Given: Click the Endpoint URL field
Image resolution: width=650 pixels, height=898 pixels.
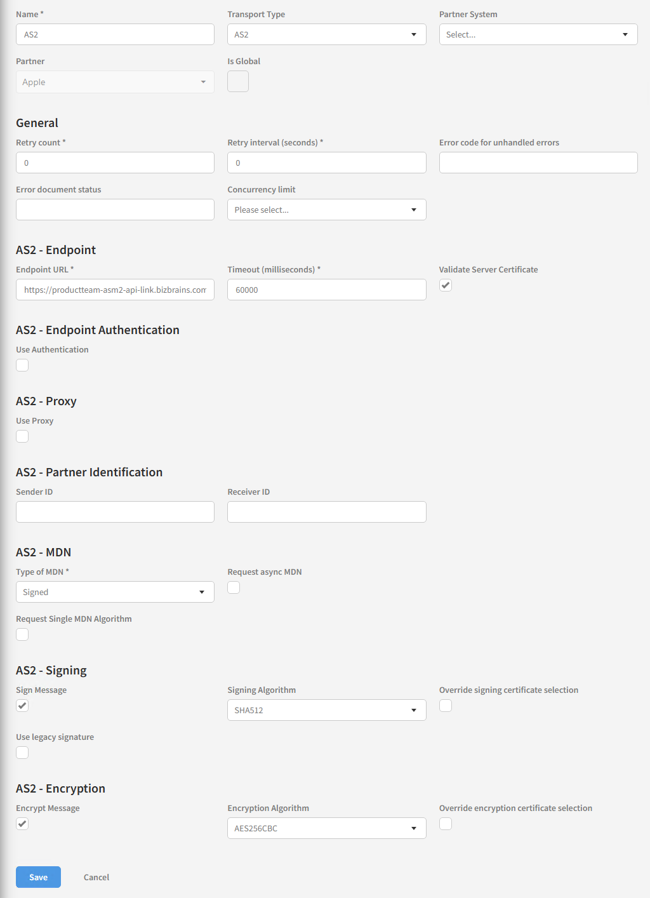Looking at the screenshot, I should click(x=115, y=290).
